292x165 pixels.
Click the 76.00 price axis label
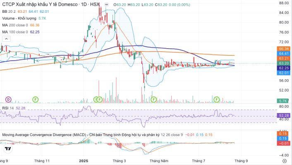pos(284,32)
